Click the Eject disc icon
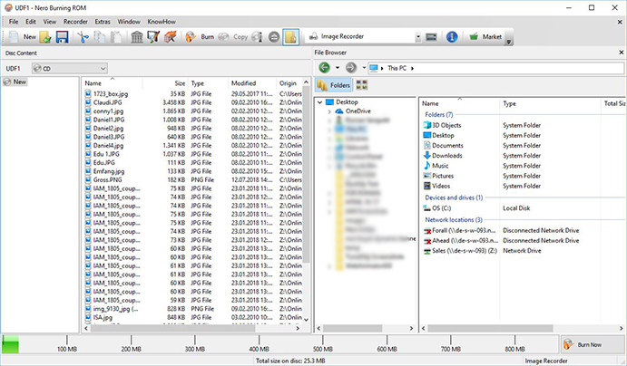The image size is (627, 366). point(274,37)
